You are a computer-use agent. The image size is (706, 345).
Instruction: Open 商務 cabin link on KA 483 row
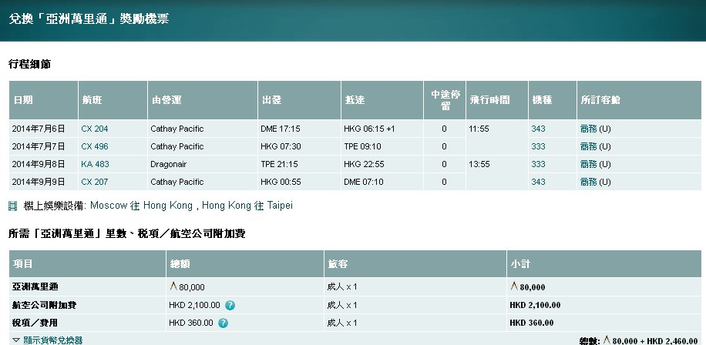coord(589,164)
